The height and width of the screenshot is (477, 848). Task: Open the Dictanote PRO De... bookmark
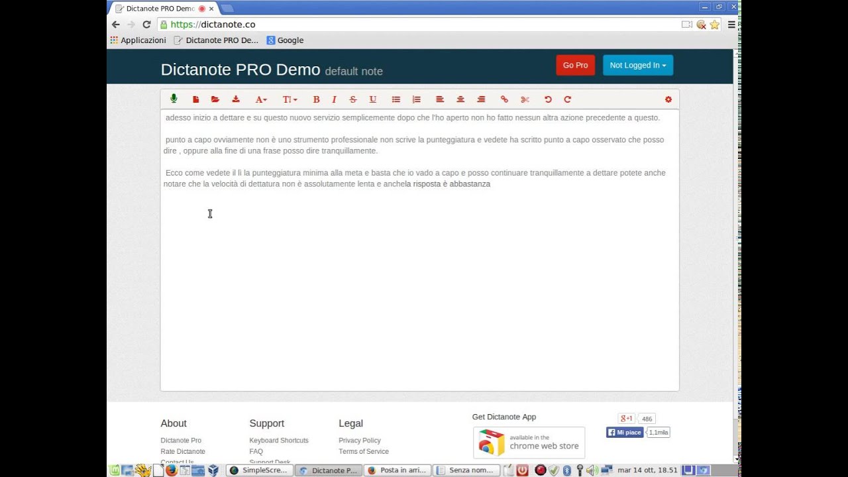click(216, 40)
